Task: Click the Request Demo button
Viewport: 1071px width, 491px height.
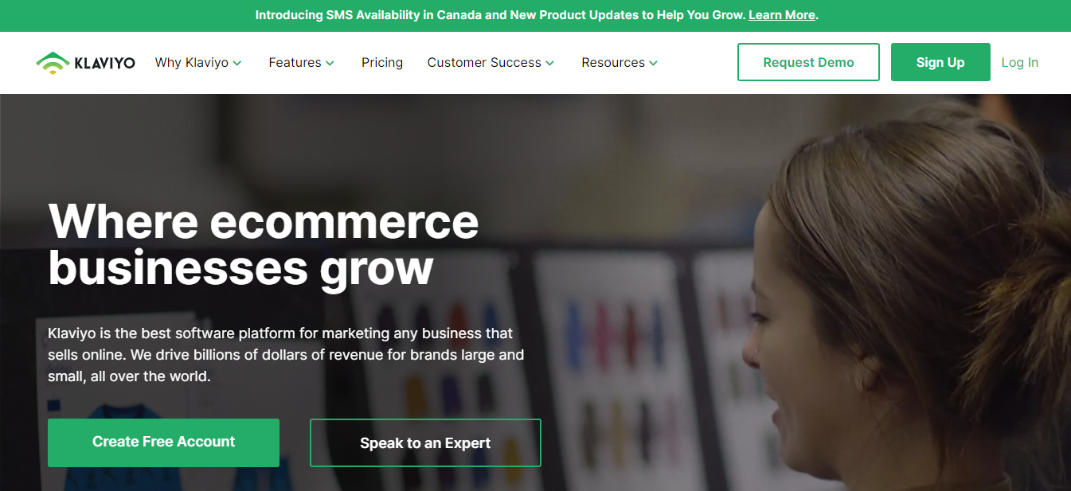Action: tap(808, 62)
